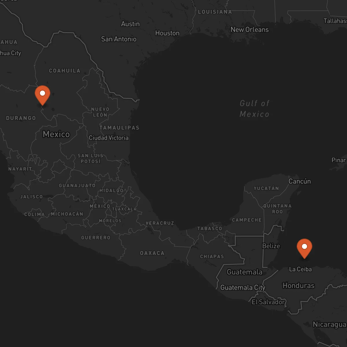The image size is (347, 347).
Task: Click the El Salvador country label
Action: point(268,302)
